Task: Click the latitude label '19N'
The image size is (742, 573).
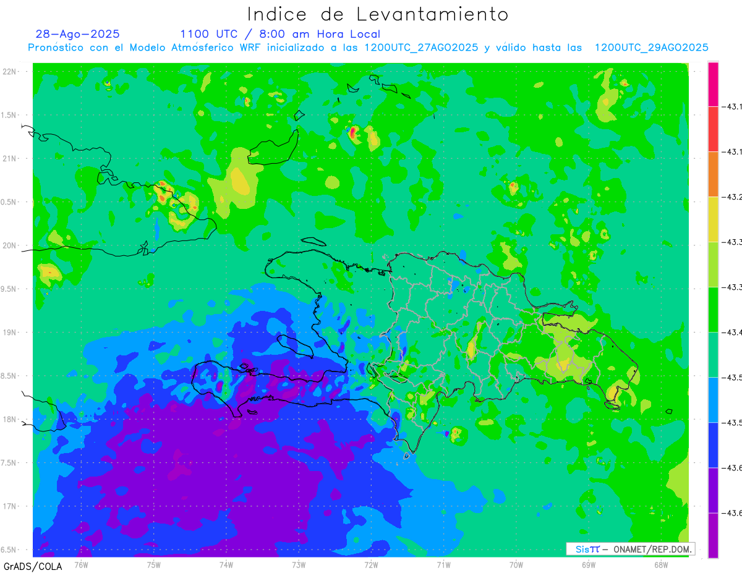Action: click(10, 332)
